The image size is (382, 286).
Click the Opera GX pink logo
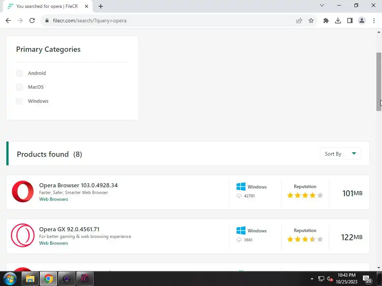tap(23, 235)
